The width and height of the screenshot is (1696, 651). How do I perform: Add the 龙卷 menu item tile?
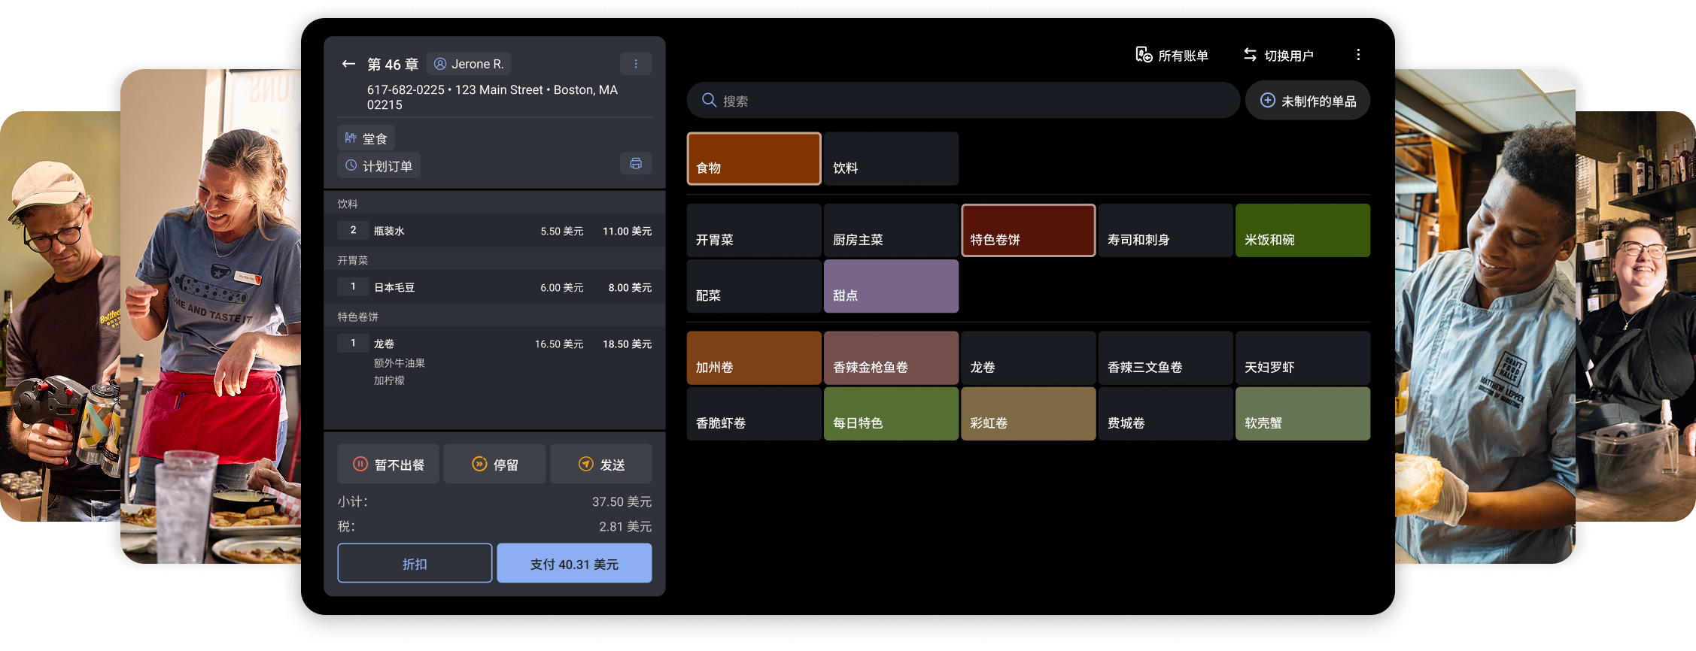1029,358
